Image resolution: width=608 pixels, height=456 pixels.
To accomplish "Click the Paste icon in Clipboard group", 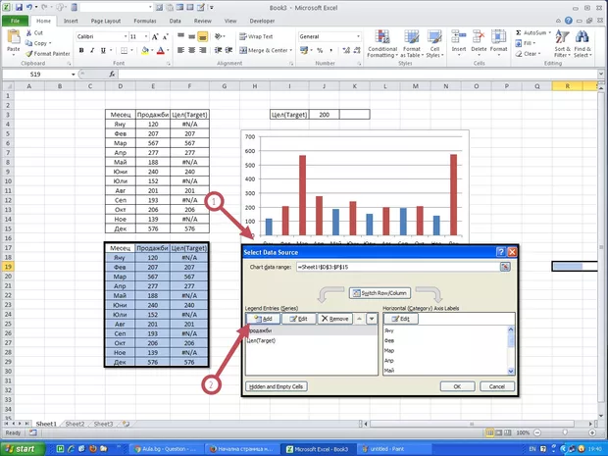I will [x=14, y=37].
